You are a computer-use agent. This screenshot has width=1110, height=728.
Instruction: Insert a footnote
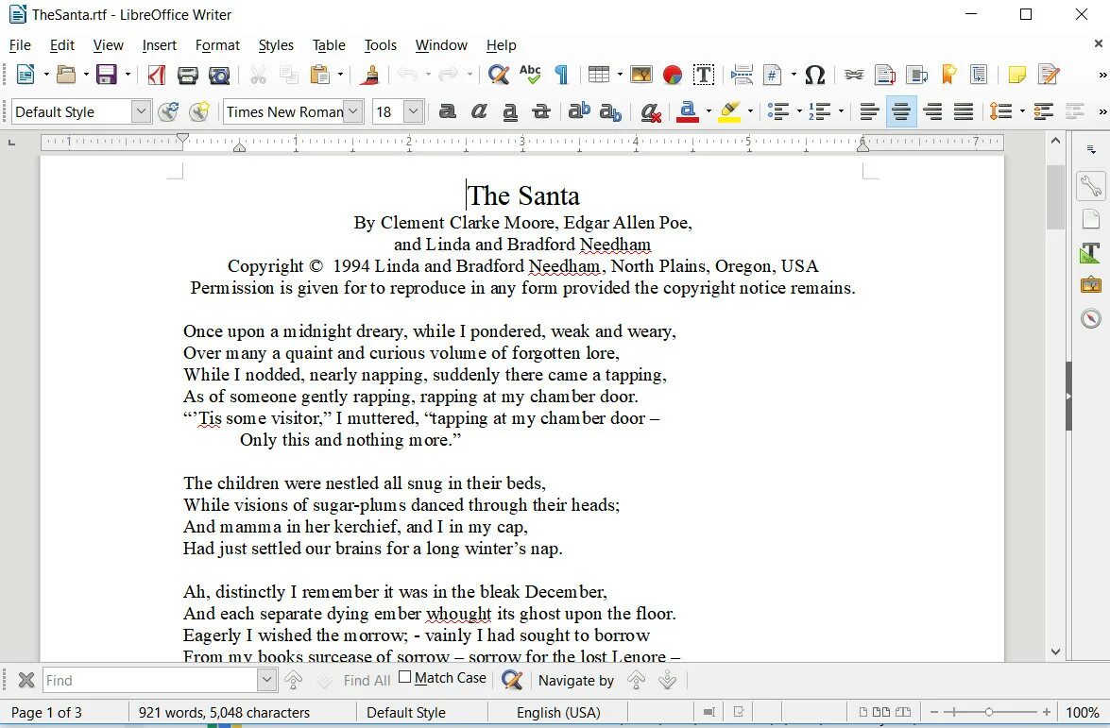tap(885, 75)
